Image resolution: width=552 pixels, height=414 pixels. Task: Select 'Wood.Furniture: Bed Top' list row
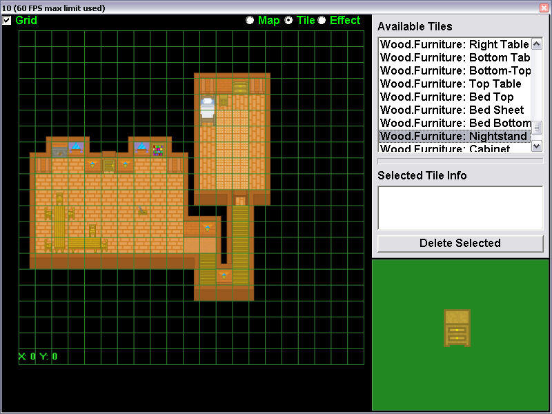tap(455, 97)
